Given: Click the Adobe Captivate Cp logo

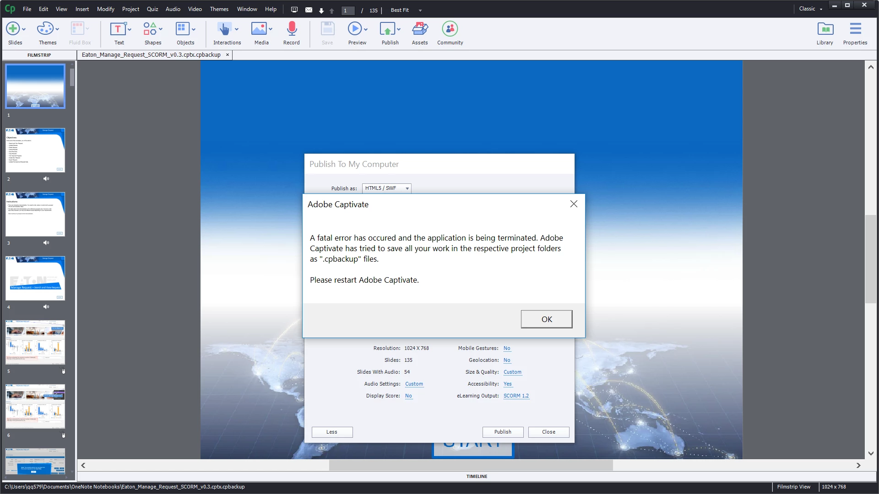Looking at the screenshot, I should [10, 9].
